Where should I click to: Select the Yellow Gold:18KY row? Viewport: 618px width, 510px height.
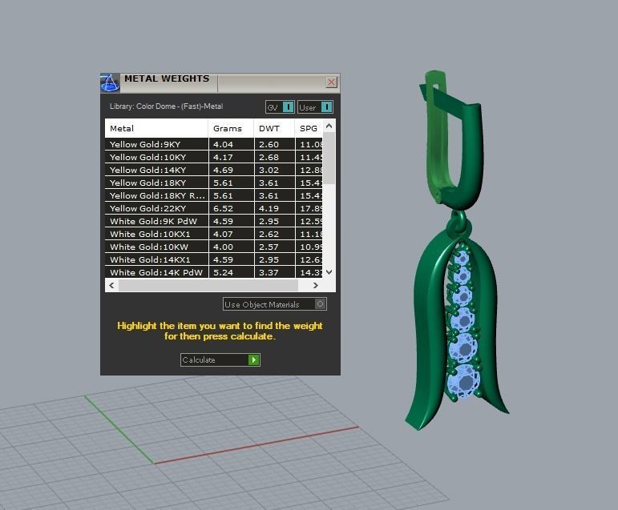coord(214,183)
